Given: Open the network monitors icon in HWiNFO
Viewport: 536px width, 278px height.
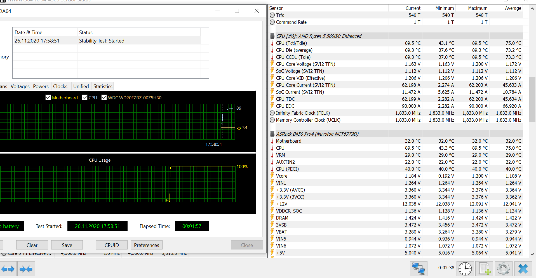Looking at the screenshot, I should (x=419, y=269).
